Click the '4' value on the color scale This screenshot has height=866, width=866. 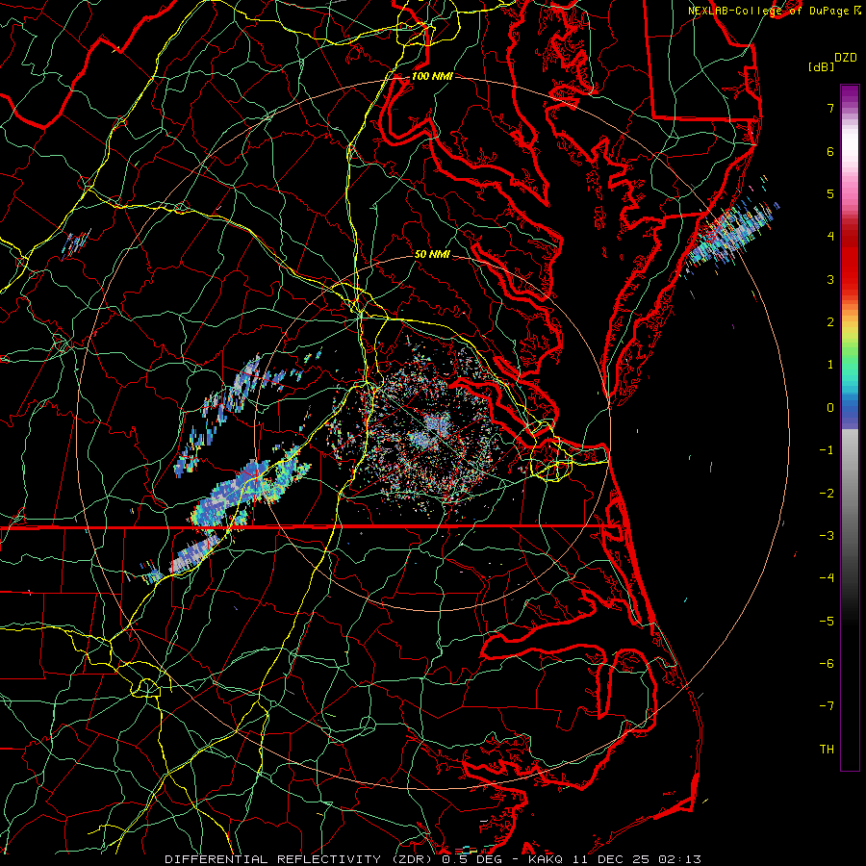[830, 237]
